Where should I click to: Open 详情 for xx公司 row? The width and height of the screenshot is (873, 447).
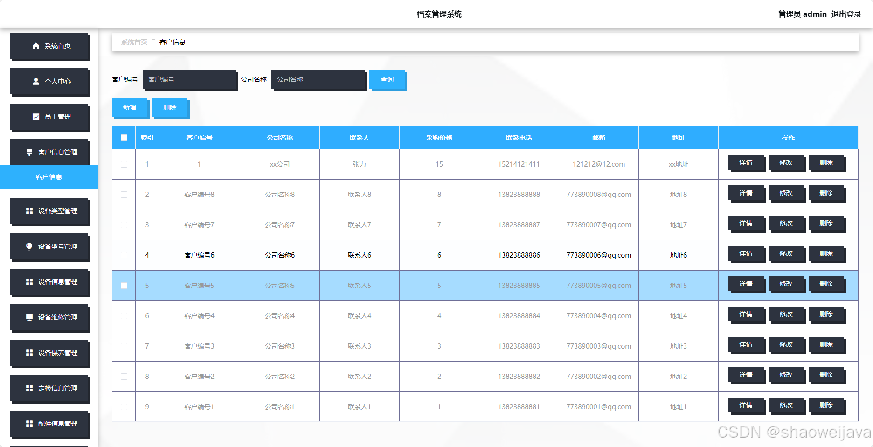click(747, 163)
